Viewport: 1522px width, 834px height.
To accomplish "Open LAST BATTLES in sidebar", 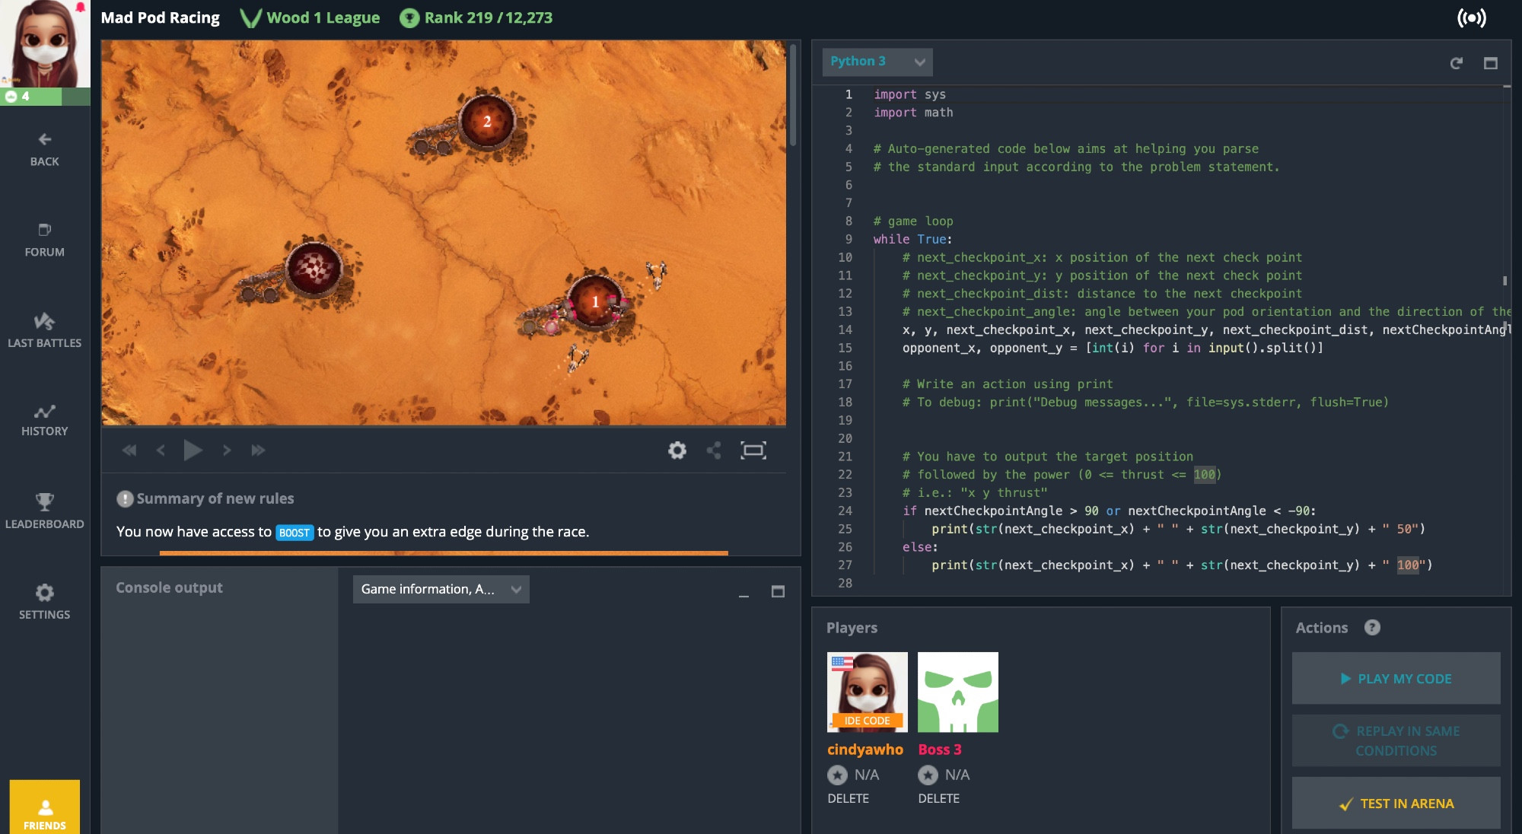I will point(44,330).
